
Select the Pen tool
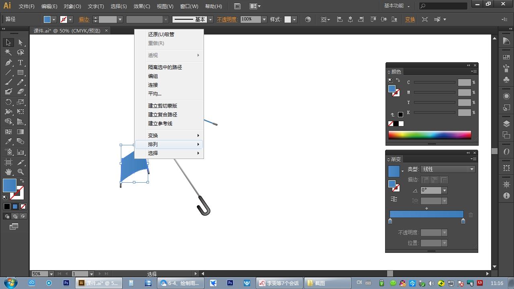point(8,63)
